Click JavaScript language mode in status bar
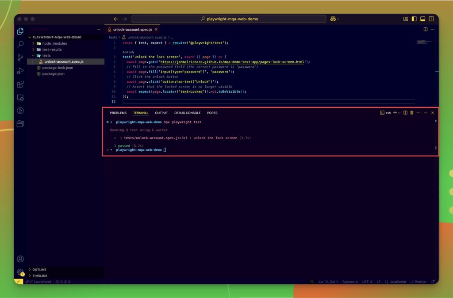This screenshot has height=298, width=453. [x=398, y=282]
